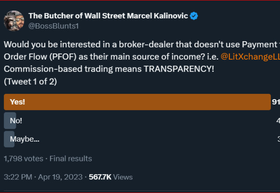Image resolution: width=280 pixels, height=193 pixels.
Task: Select the orange Yes! poll result bar
Action: (x=137, y=102)
